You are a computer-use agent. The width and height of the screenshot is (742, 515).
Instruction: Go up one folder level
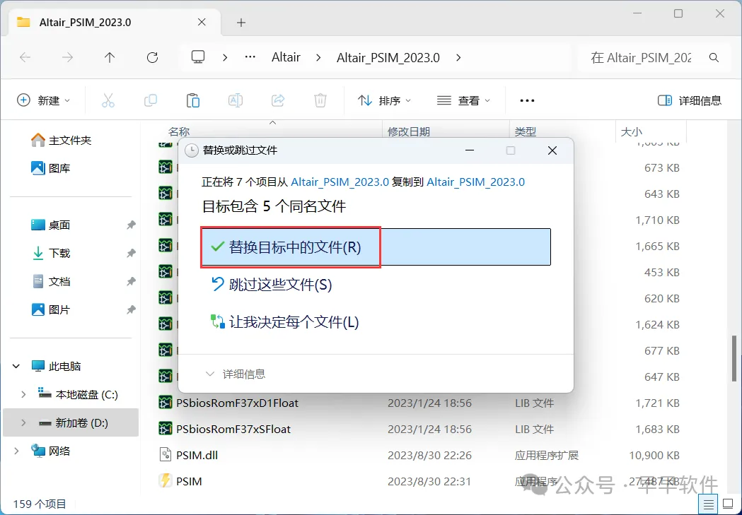tap(110, 58)
